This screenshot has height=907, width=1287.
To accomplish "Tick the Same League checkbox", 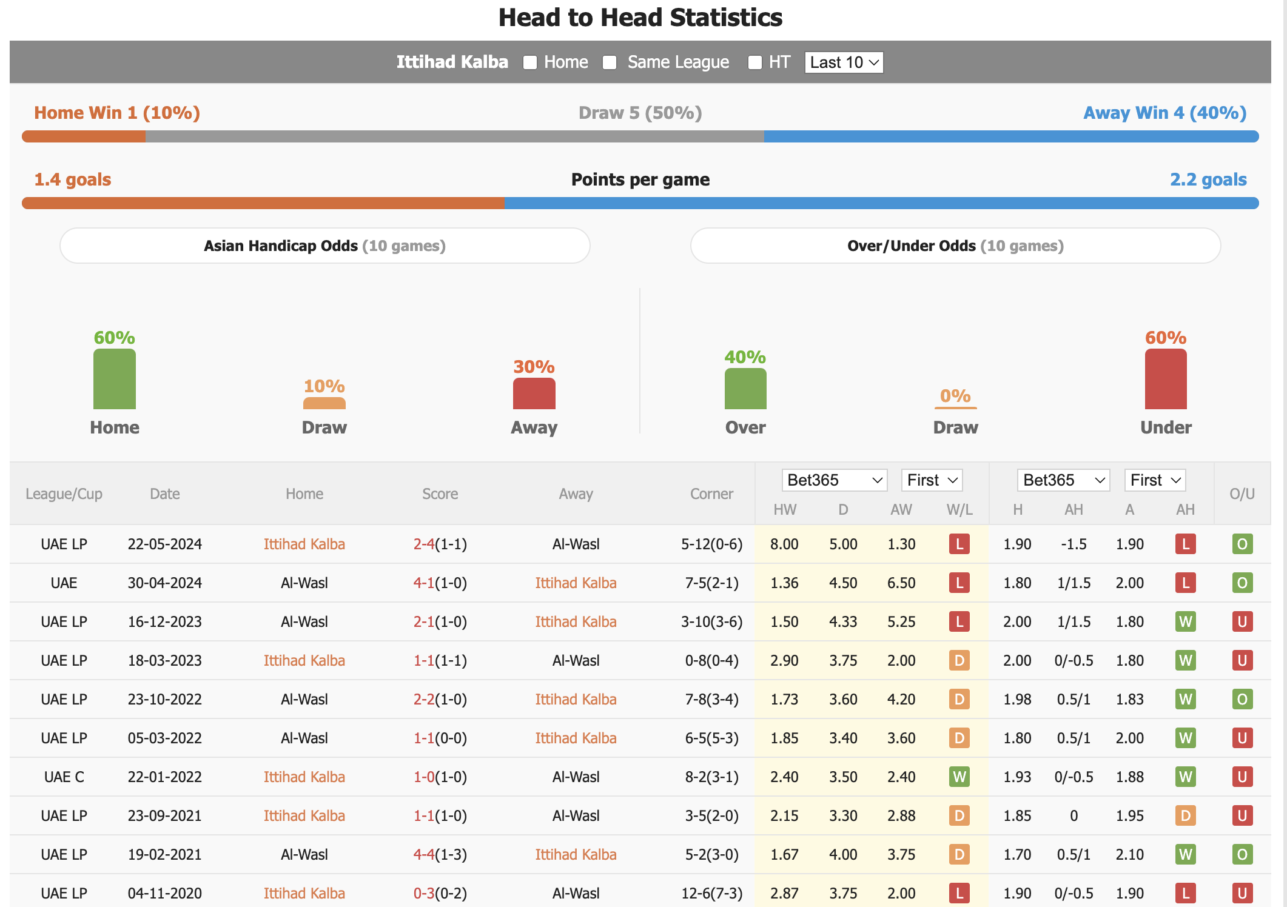I will point(610,62).
